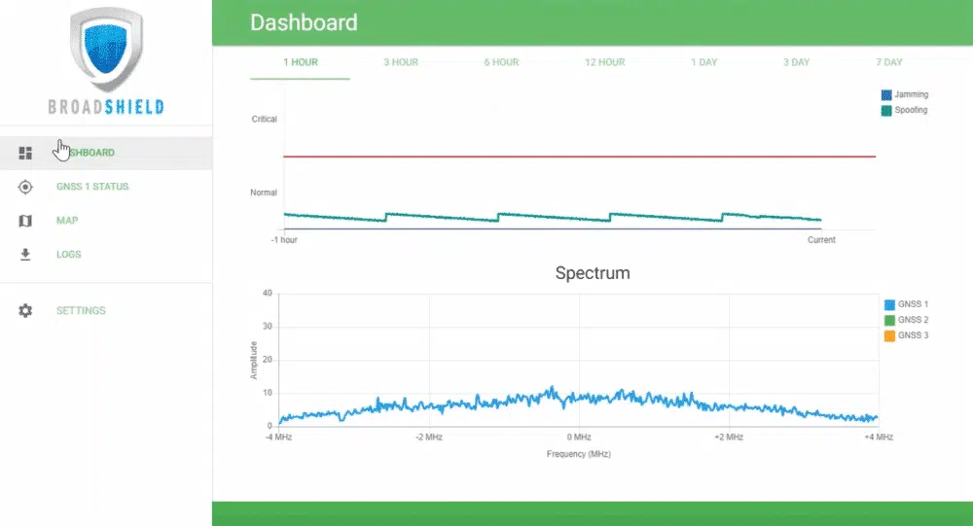The height and width of the screenshot is (526, 973).
Task: Toggle the Spoofing series legend swatch
Action: tap(886, 111)
